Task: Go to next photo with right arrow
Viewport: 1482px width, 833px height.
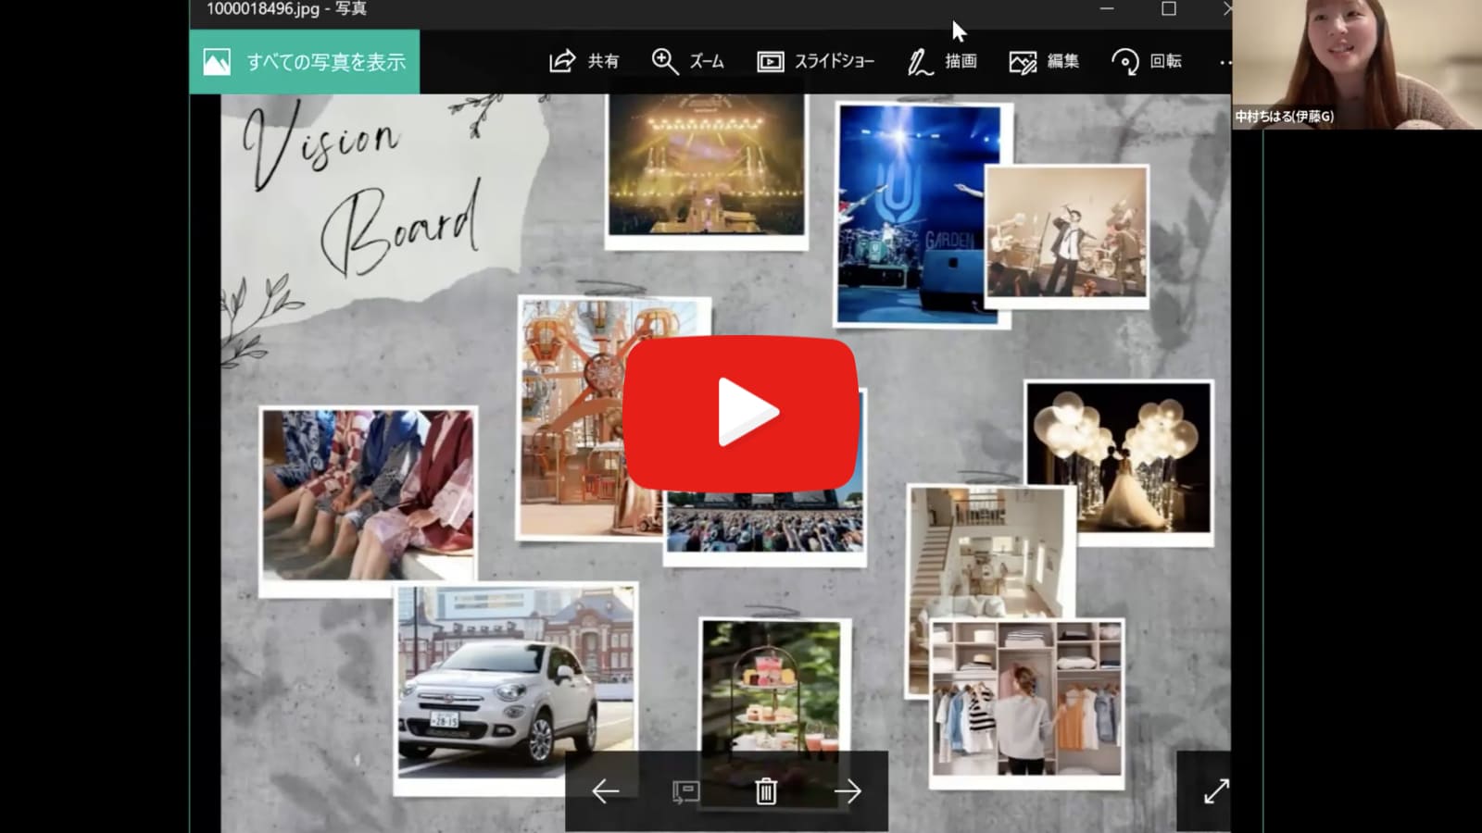Action: (x=847, y=791)
